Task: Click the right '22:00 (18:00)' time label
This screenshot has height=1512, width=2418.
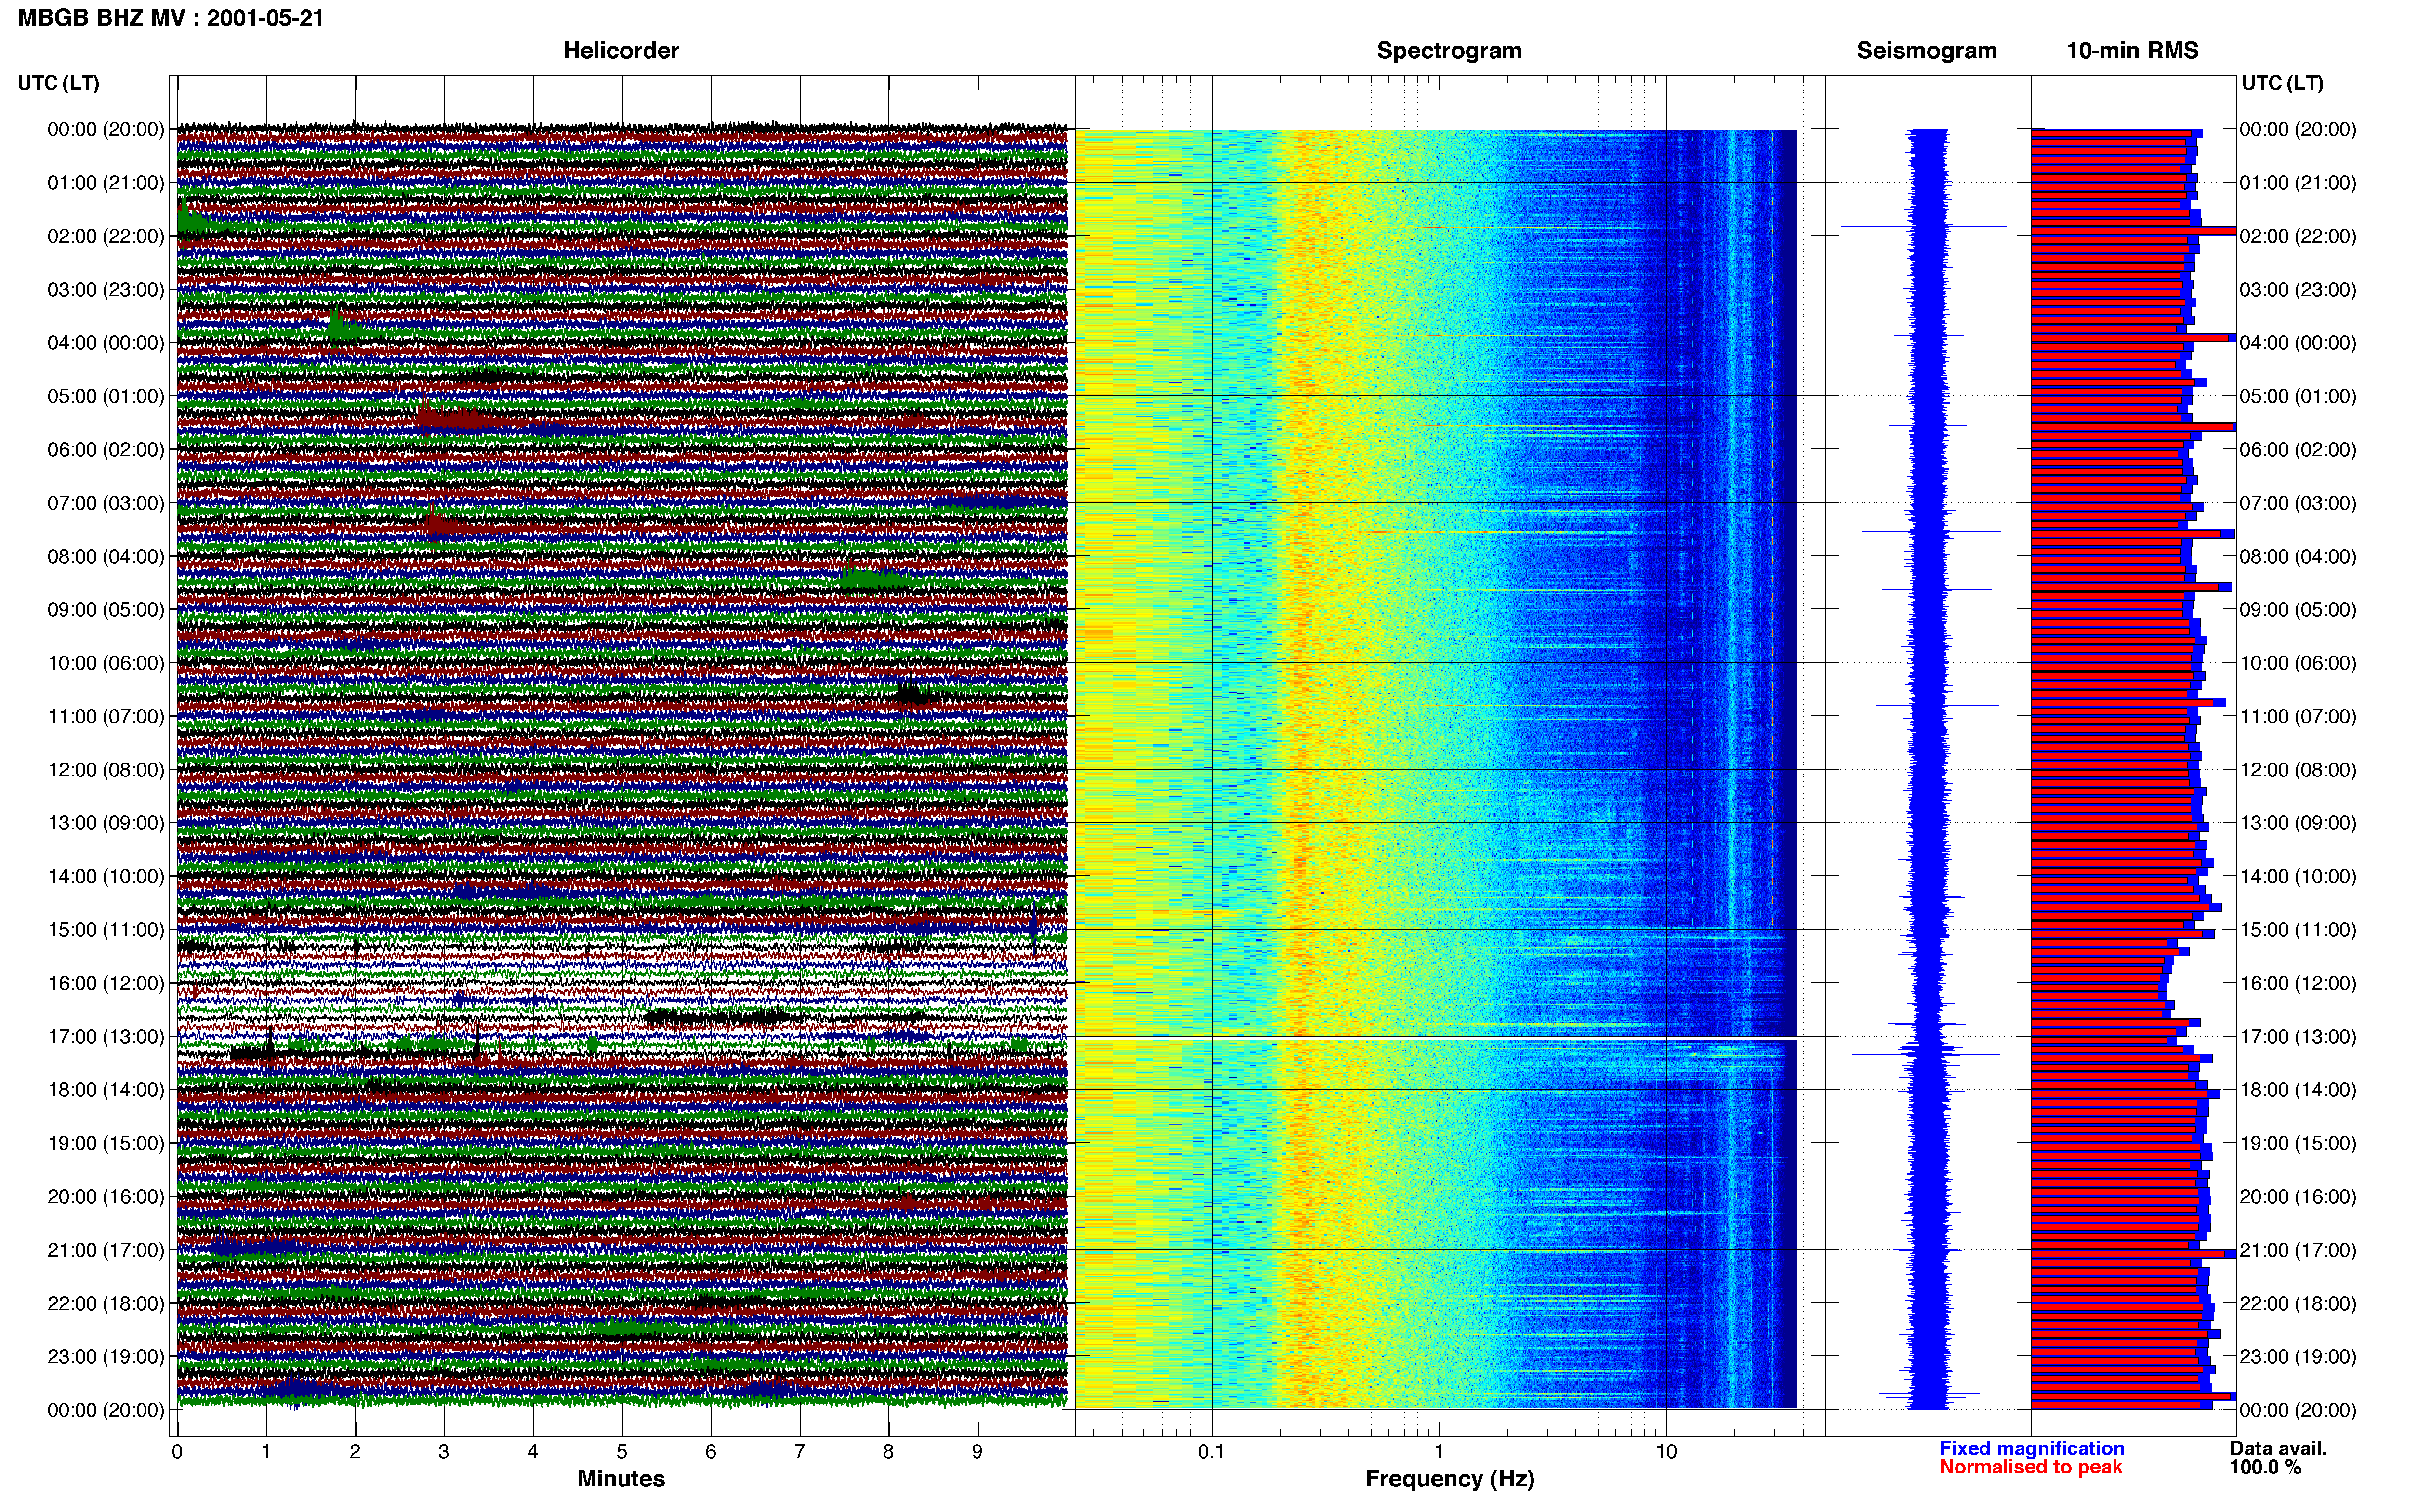Action: click(2298, 1304)
